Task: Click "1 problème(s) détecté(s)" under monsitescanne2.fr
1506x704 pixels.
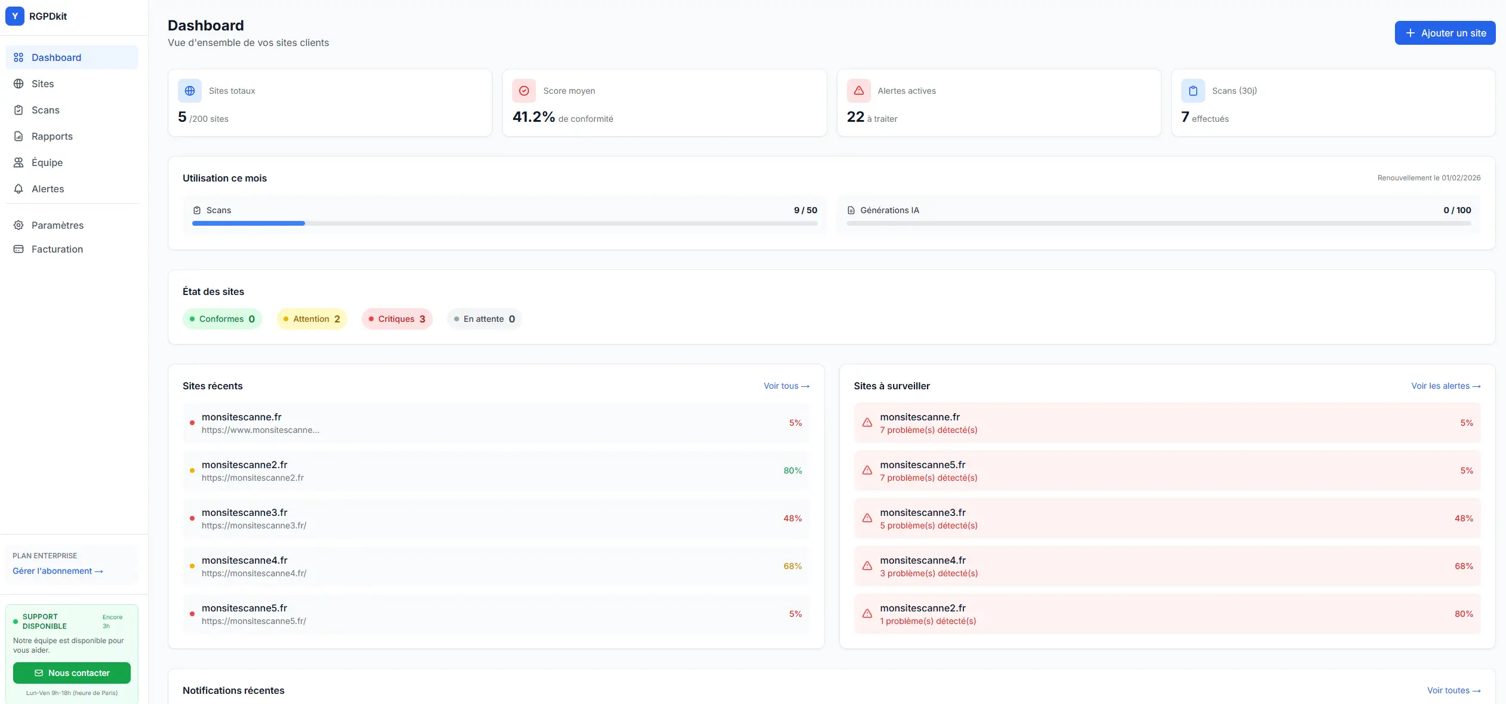Action: click(928, 621)
